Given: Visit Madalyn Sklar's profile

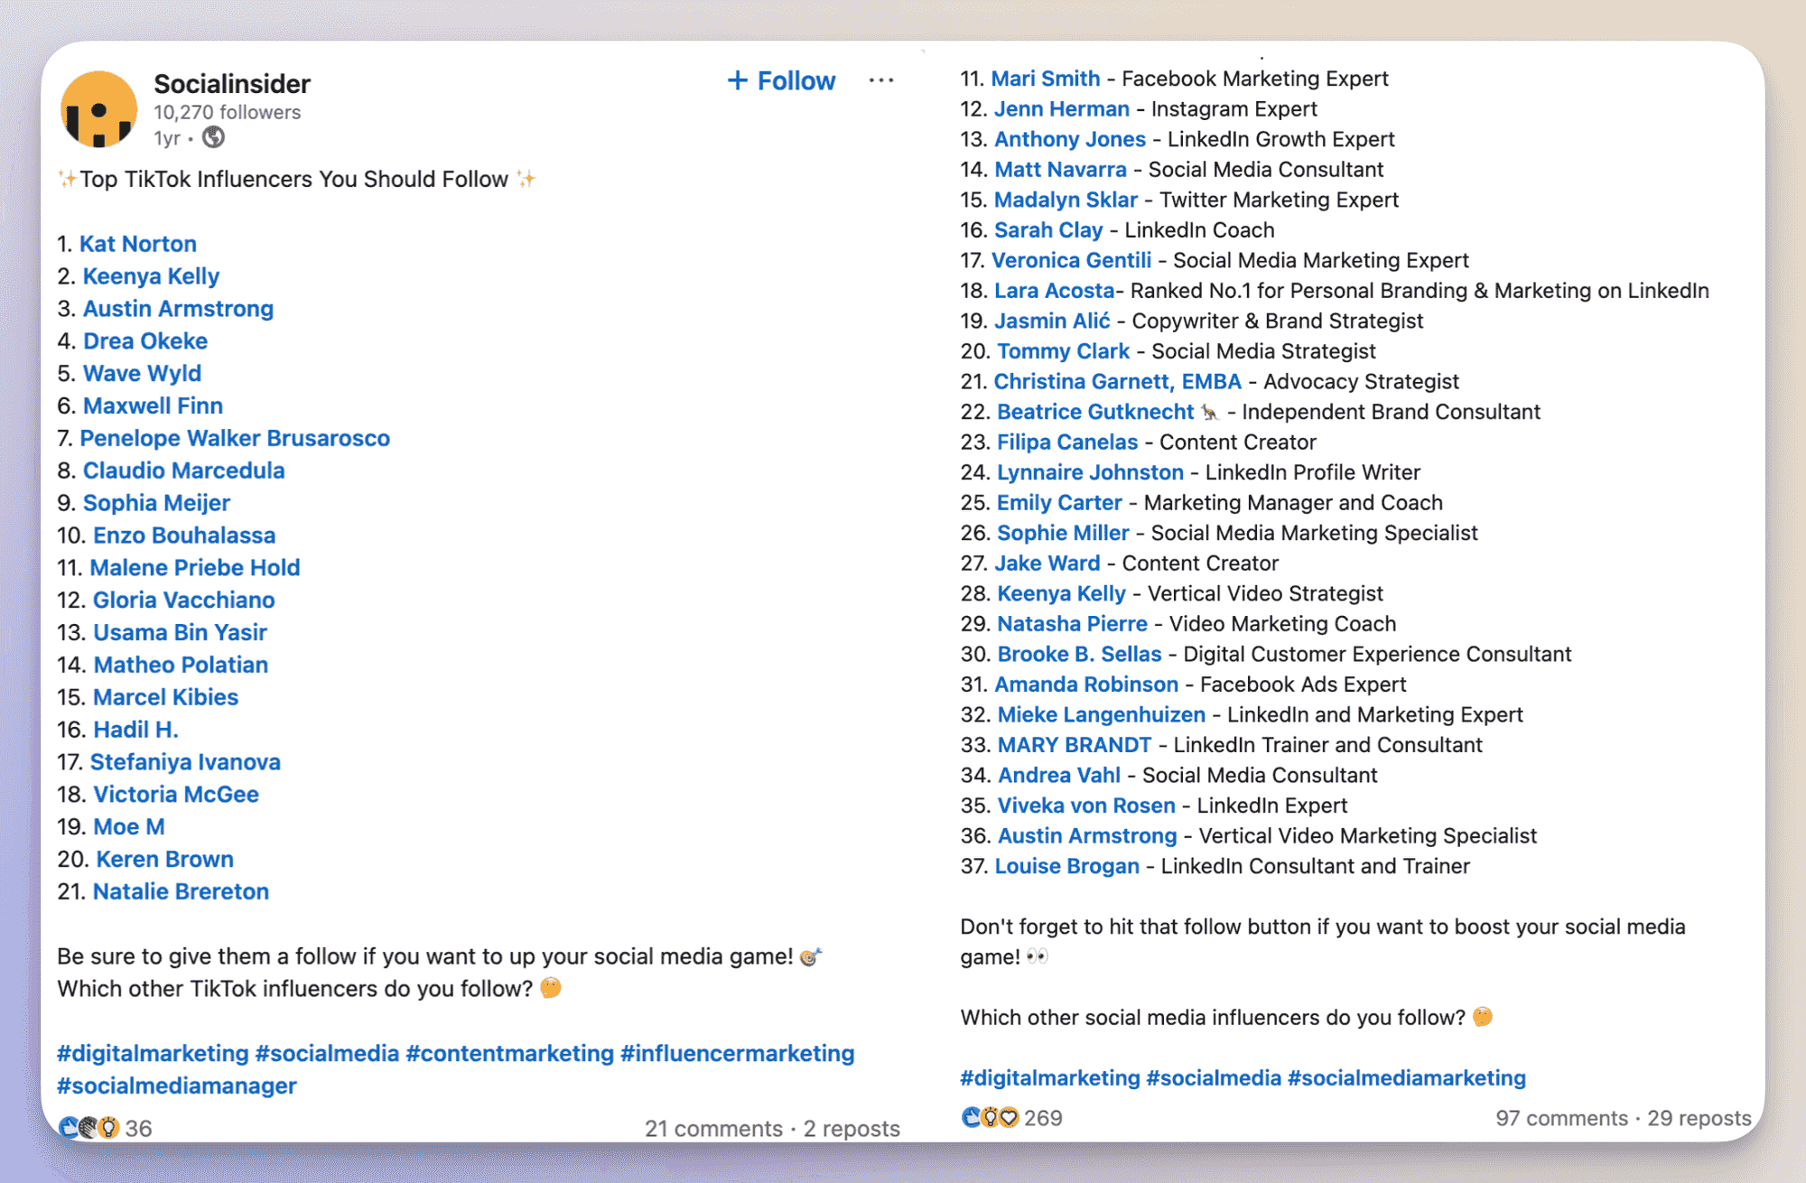Looking at the screenshot, I should coord(1066,200).
